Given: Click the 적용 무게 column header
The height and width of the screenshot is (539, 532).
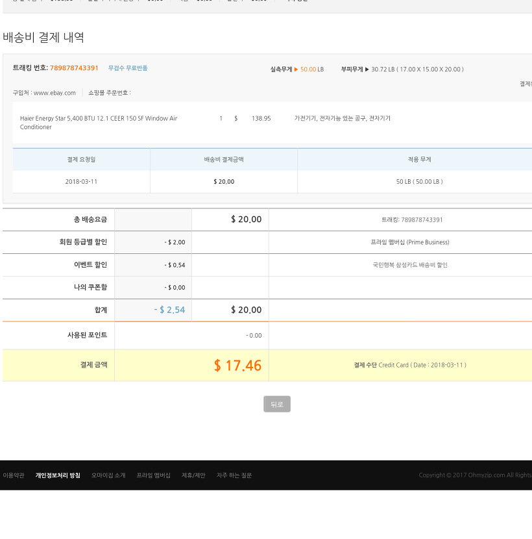Looking at the screenshot, I should tap(419, 159).
